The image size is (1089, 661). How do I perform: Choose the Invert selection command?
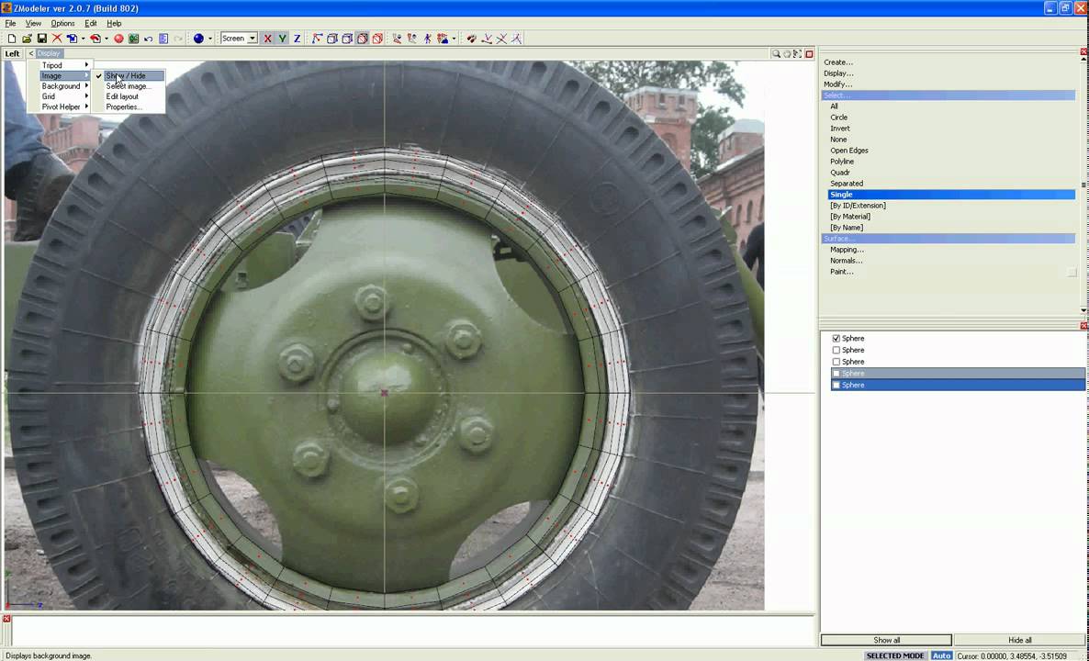[x=839, y=129]
